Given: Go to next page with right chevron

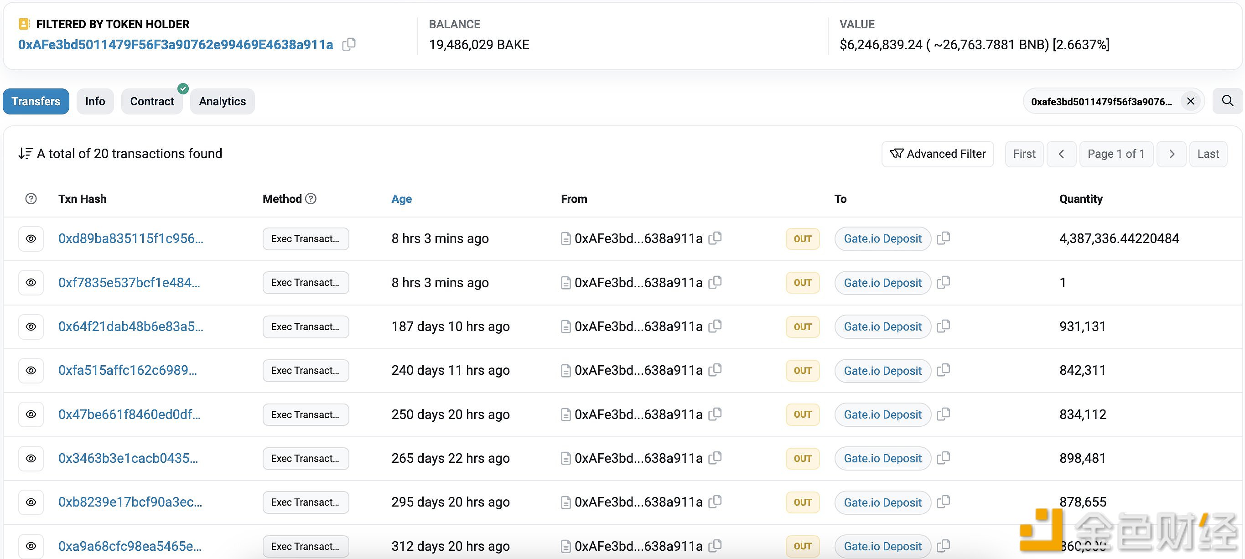Looking at the screenshot, I should tap(1171, 154).
